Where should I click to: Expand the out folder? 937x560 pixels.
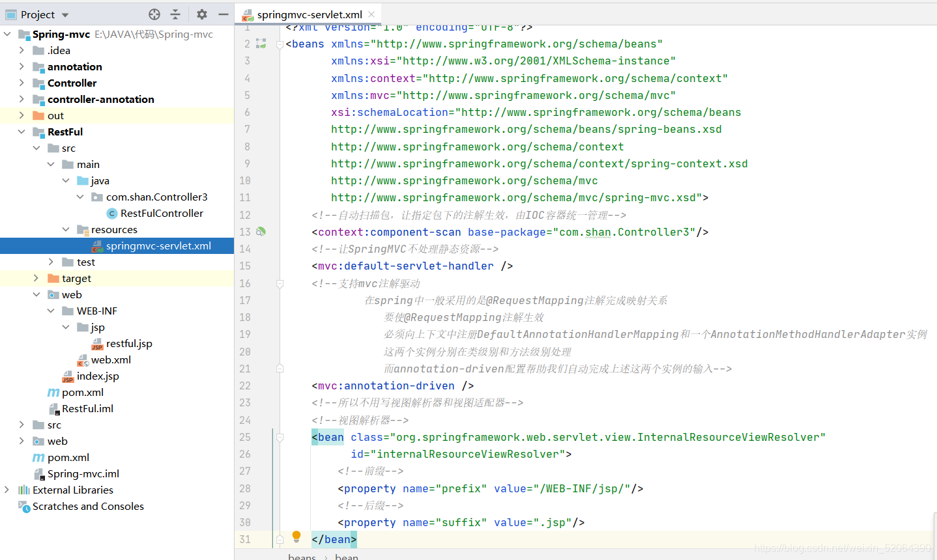[x=22, y=115]
